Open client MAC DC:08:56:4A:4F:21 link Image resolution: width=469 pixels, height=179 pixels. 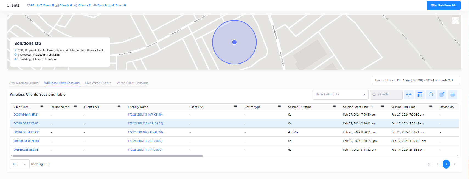[x=26, y=115]
